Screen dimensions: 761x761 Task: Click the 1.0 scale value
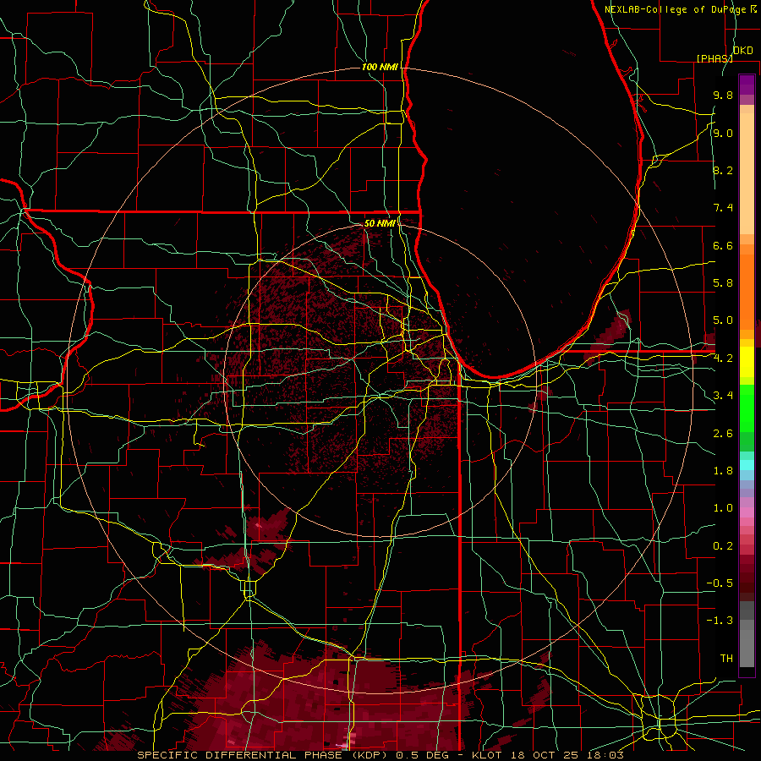[723, 508]
